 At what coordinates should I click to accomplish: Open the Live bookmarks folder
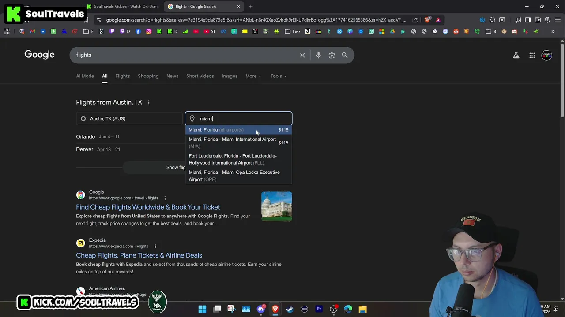(292, 31)
